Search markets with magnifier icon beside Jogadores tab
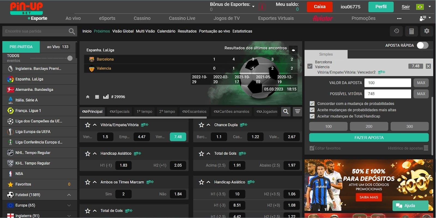Viewport: 436px width, 218px height. point(286,111)
